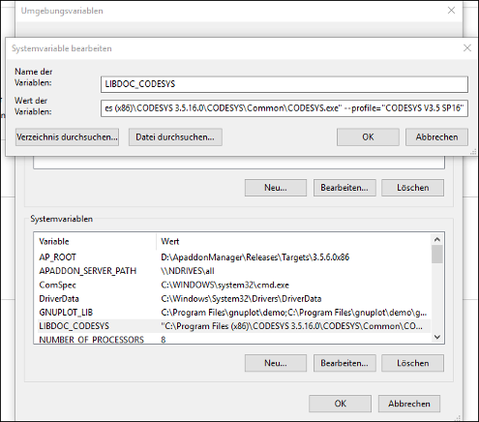The width and height of the screenshot is (479, 422).
Task: Click the variable name field LIBDOC_CODESYS
Action: pos(284,84)
